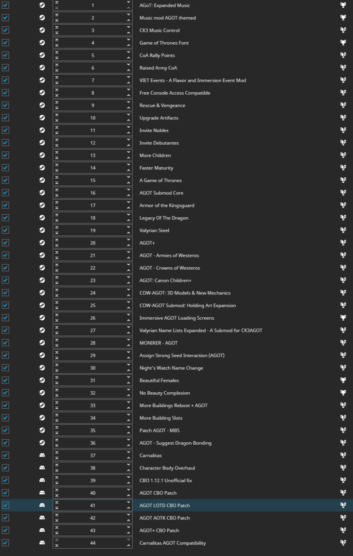Uncheck the Faster Maturity mod
Screen dimensions: 353x556
pyautogui.click(x=5, y=168)
